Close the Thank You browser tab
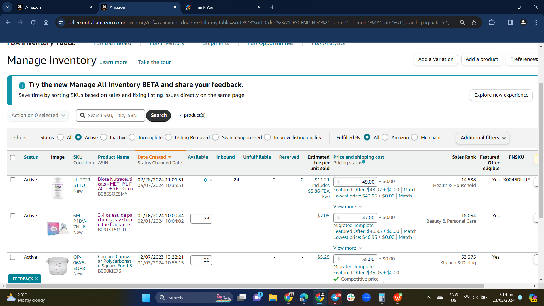The height and width of the screenshot is (306, 544). pos(259,7)
